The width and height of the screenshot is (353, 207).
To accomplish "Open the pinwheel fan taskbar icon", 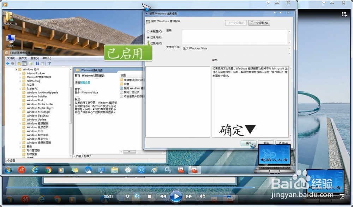I will 128,170.
